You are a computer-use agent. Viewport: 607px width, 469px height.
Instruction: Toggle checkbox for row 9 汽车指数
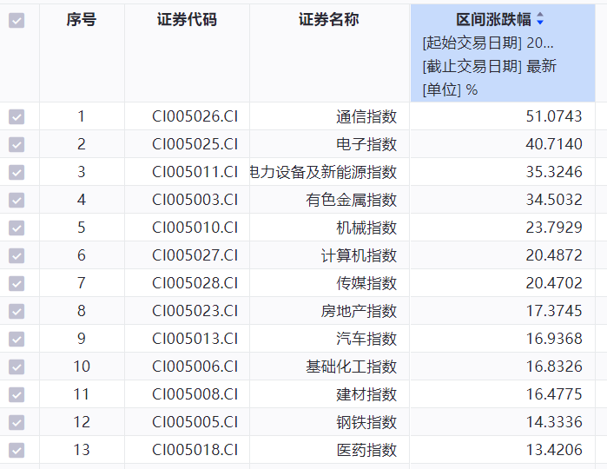(x=16, y=339)
